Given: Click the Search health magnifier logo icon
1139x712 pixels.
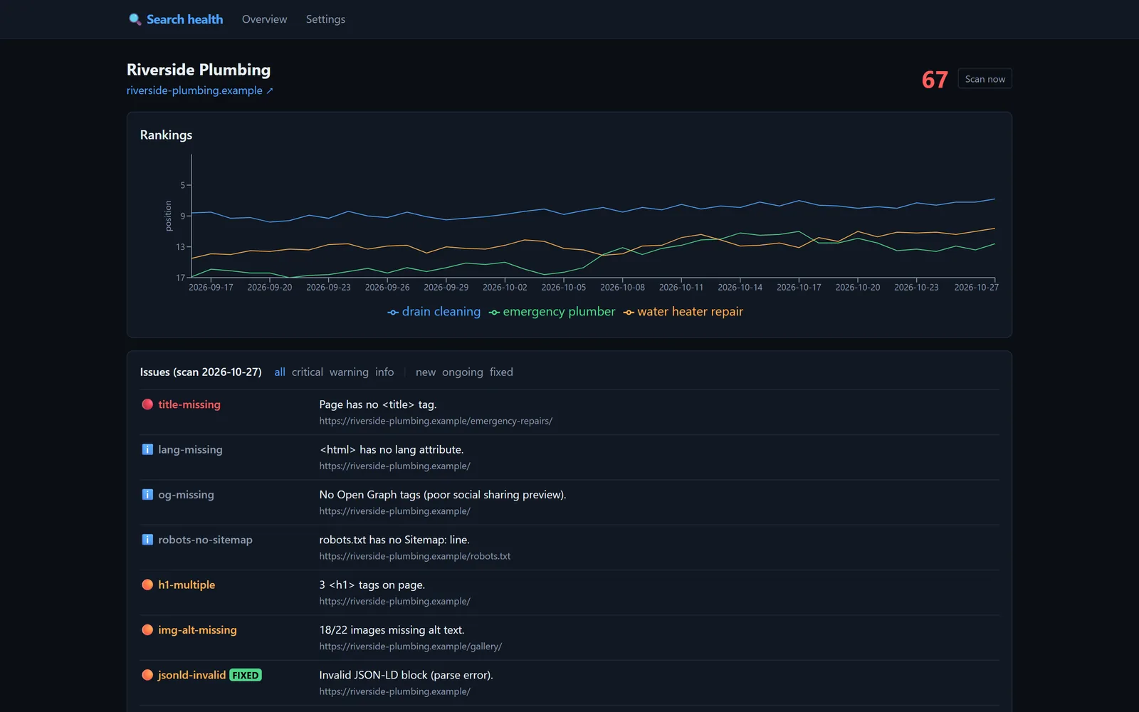Looking at the screenshot, I should point(135,19).
